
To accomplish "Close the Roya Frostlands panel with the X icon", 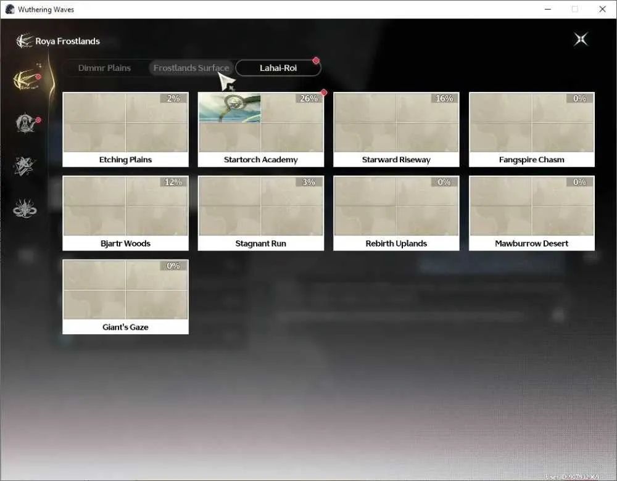I will pos(581,39).
